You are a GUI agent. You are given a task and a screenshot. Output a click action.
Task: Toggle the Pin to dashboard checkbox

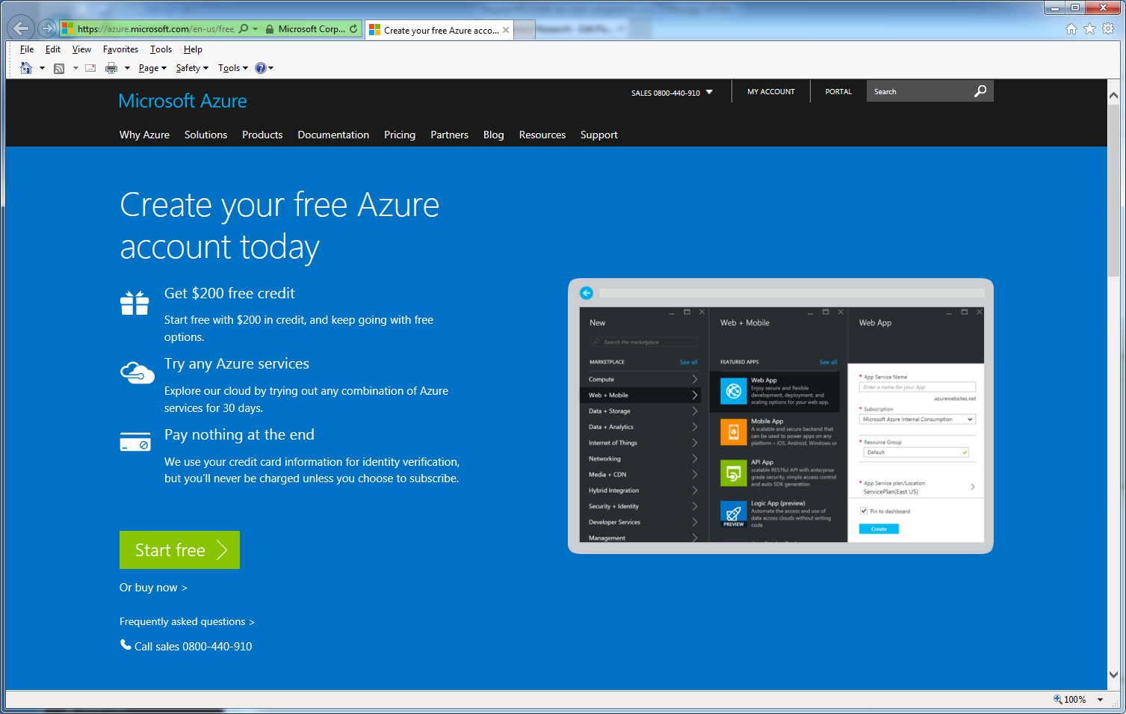click(864, 511)
